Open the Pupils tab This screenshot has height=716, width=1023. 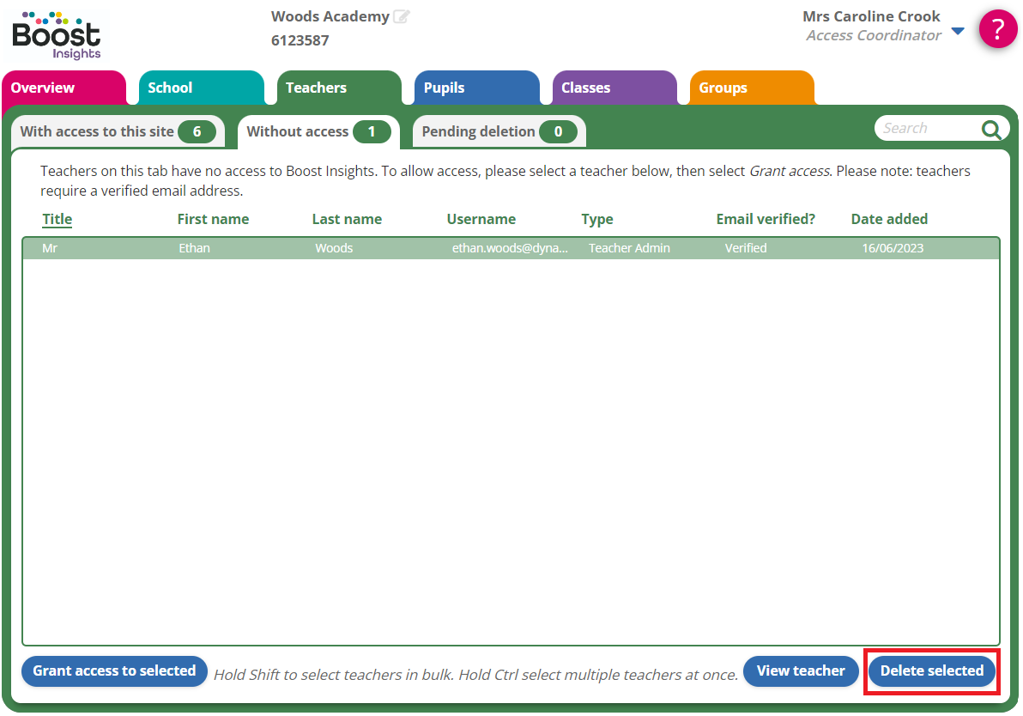point(444,88)
